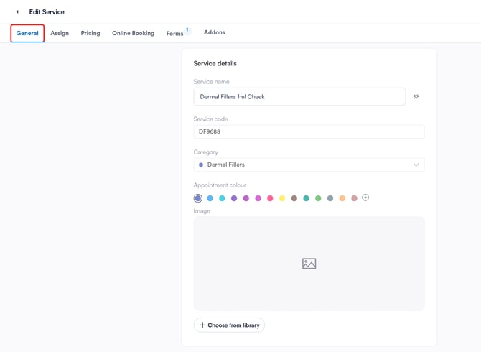
Task: Select the pink appointment colour swatch
Action: 270,198
